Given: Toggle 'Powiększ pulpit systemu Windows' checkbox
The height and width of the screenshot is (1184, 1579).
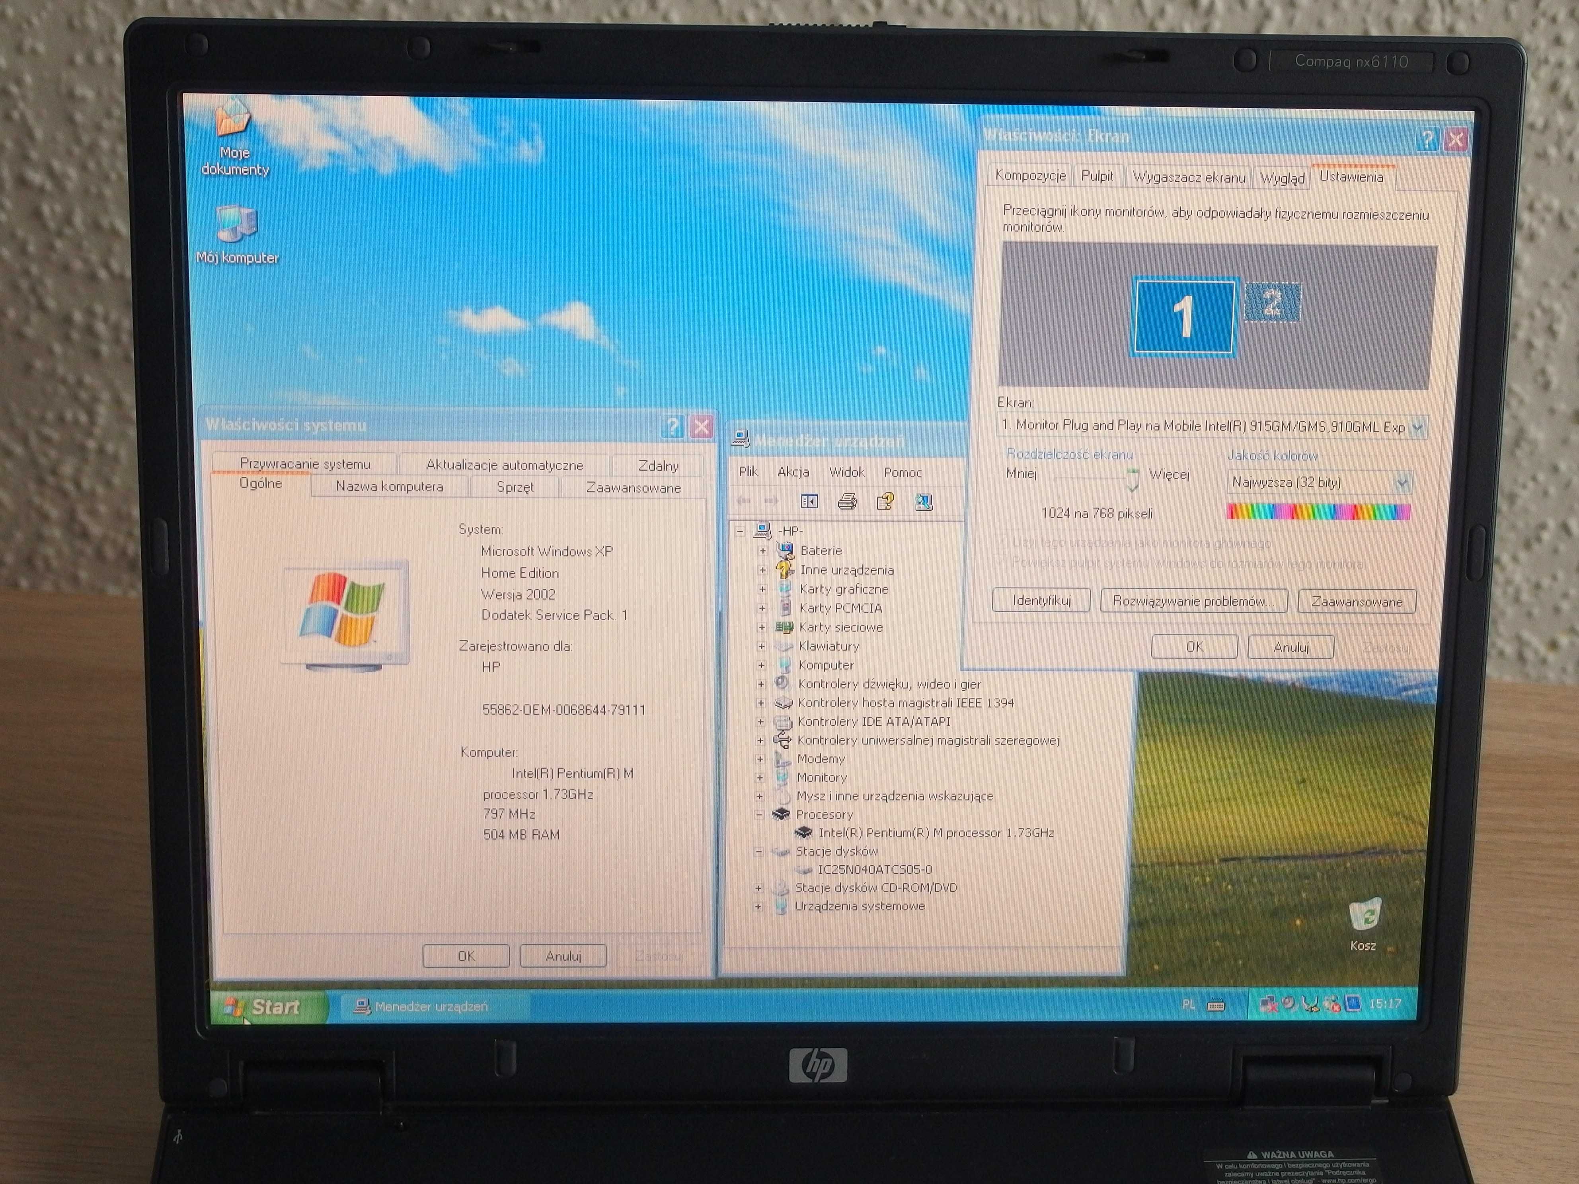Looking at the screenshot, I should tap(1001, 563).
